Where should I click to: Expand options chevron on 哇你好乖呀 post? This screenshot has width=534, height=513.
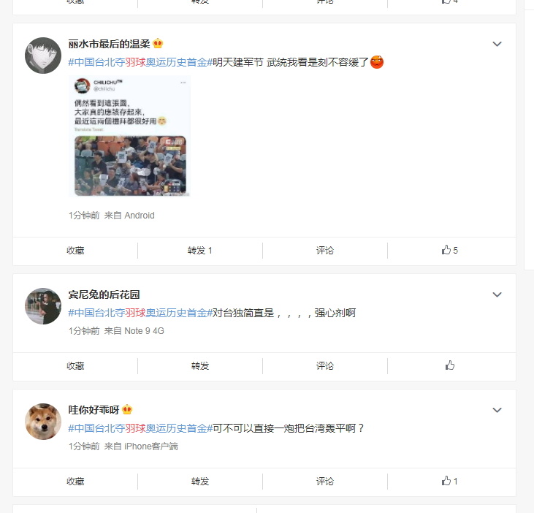(x=497, y=410)
